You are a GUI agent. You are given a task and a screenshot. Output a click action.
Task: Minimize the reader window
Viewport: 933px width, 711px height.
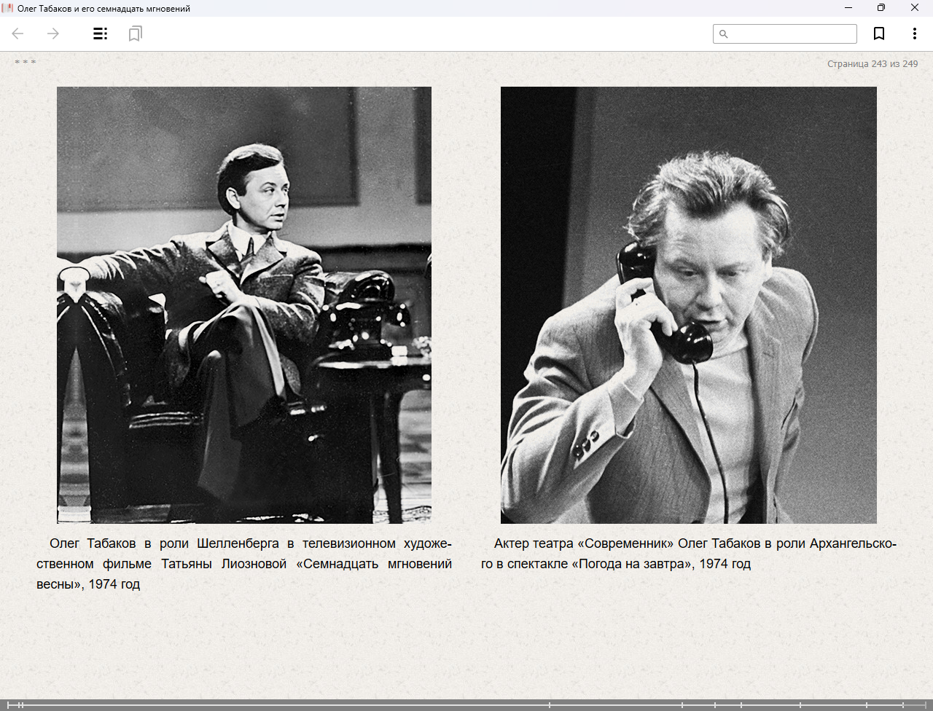coord(848,8)
